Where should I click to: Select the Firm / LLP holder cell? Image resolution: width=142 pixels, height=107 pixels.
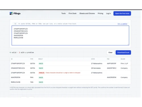(x=124, y=63)
